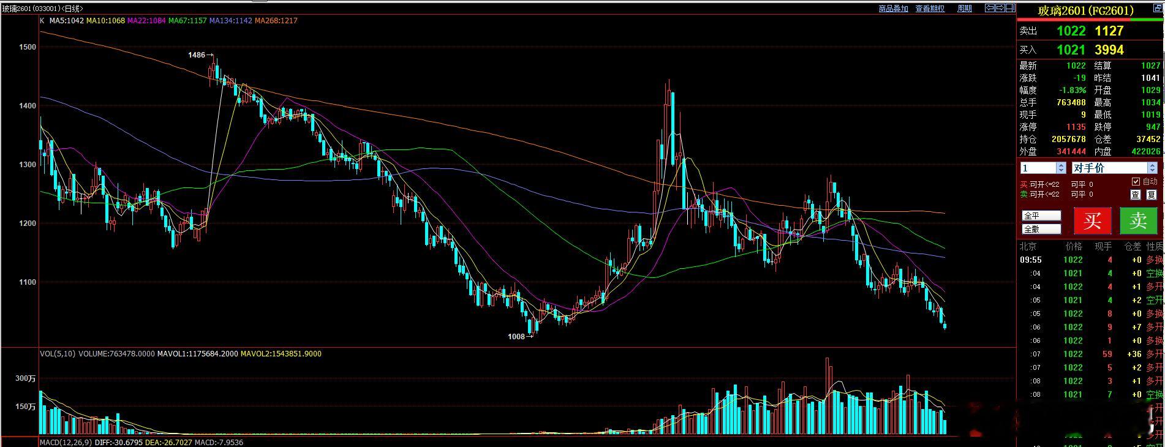Viewport: 1165px width, 447px height.
Task: Click the 总手 value 763488
Action: 1071,102
